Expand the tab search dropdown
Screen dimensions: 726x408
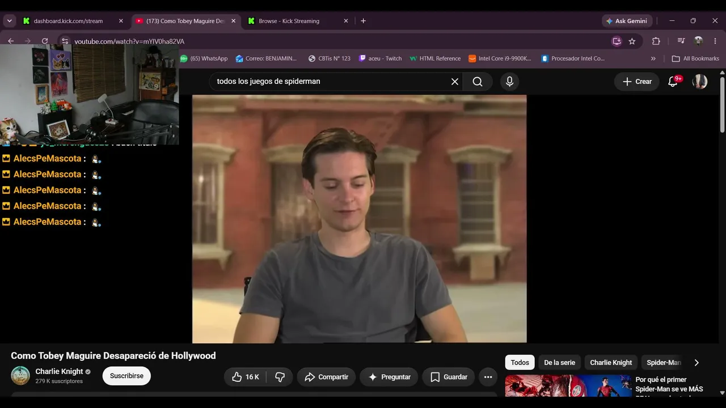click(x=9, y=21)
